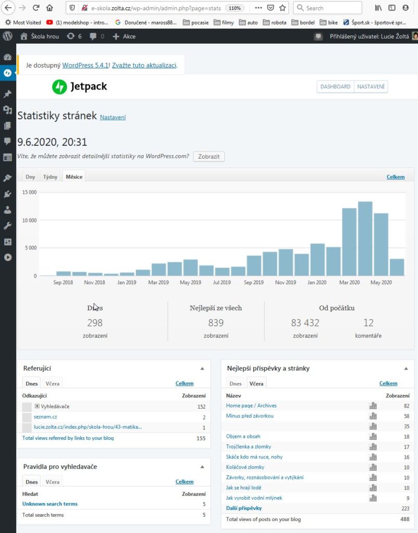
Task: Select the Dny tab above the chart
Action: tap(31, 177)
